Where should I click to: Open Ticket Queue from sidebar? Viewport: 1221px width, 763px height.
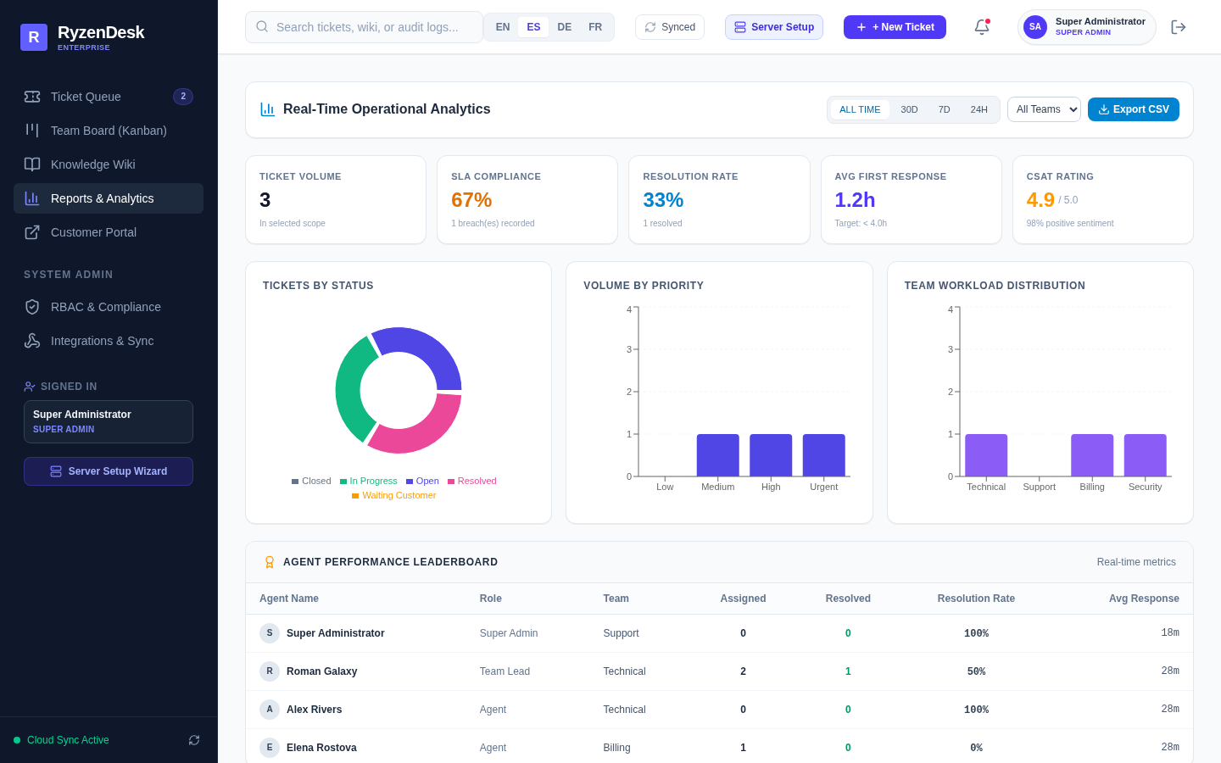coord(109,97)
